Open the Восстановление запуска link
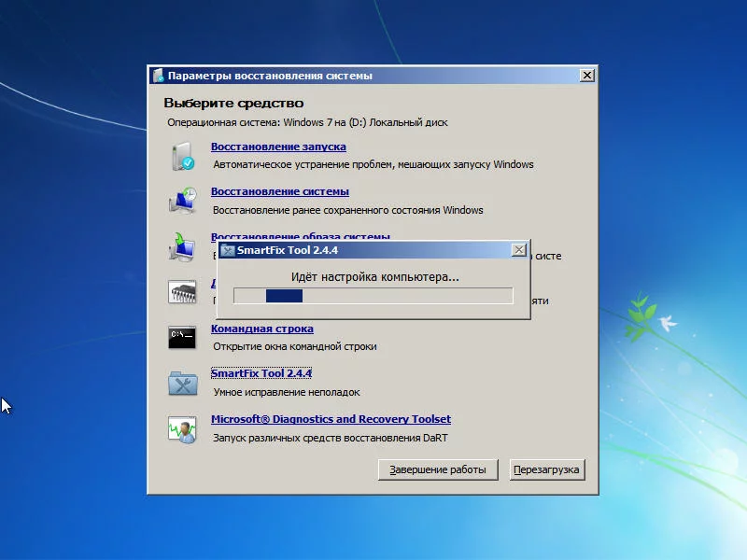747x560 pixels. click(x=278, y=147)
